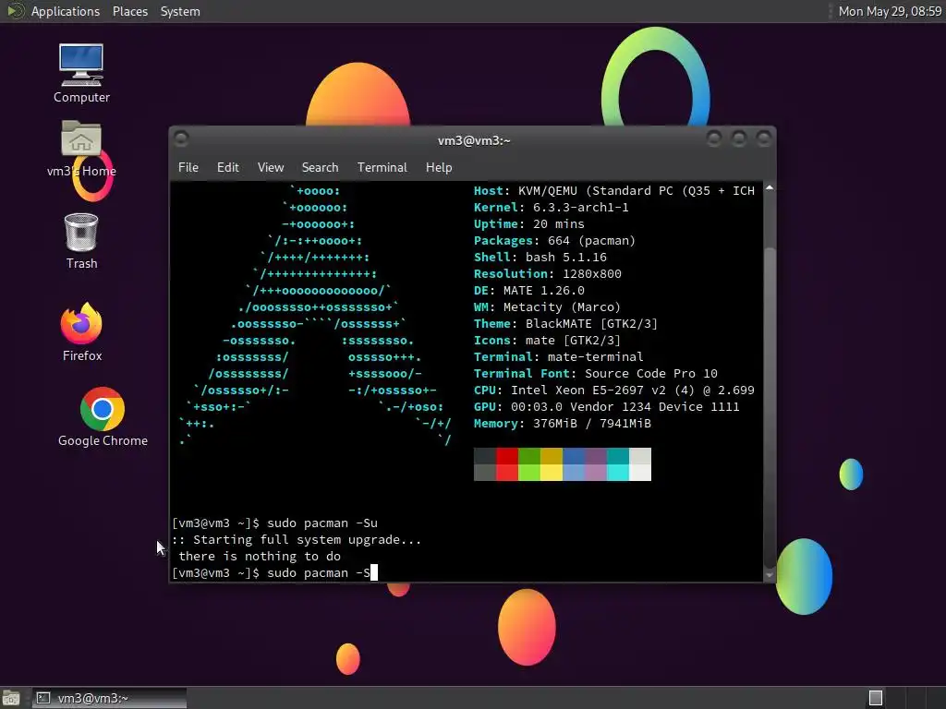
Task: Open the terminal's Edit menu
Action: [227, 168]
